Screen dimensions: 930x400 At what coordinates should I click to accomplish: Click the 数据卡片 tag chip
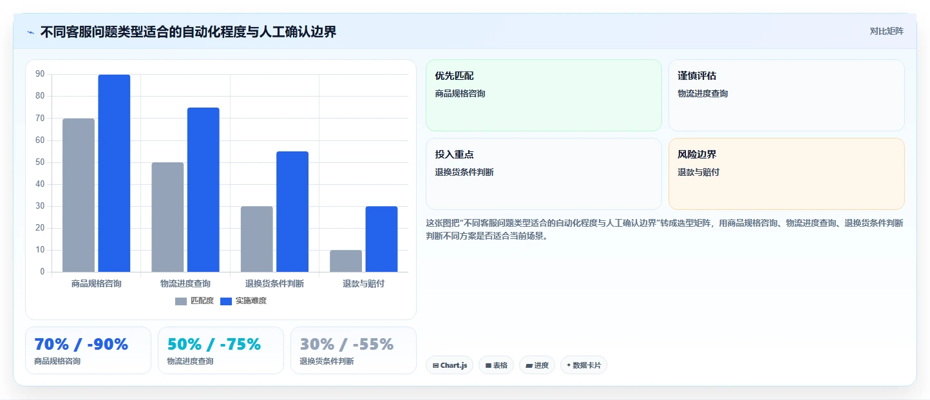584,365
